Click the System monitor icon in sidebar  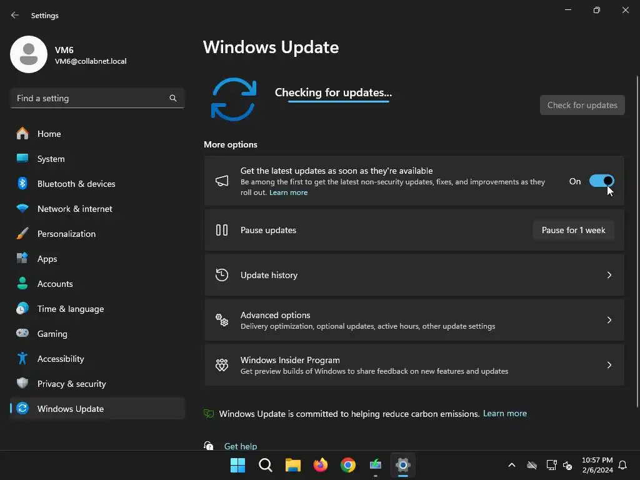click(22, 158)
